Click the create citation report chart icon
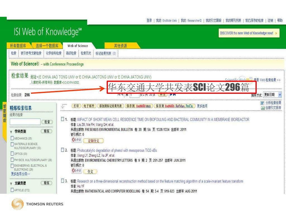 263,108
